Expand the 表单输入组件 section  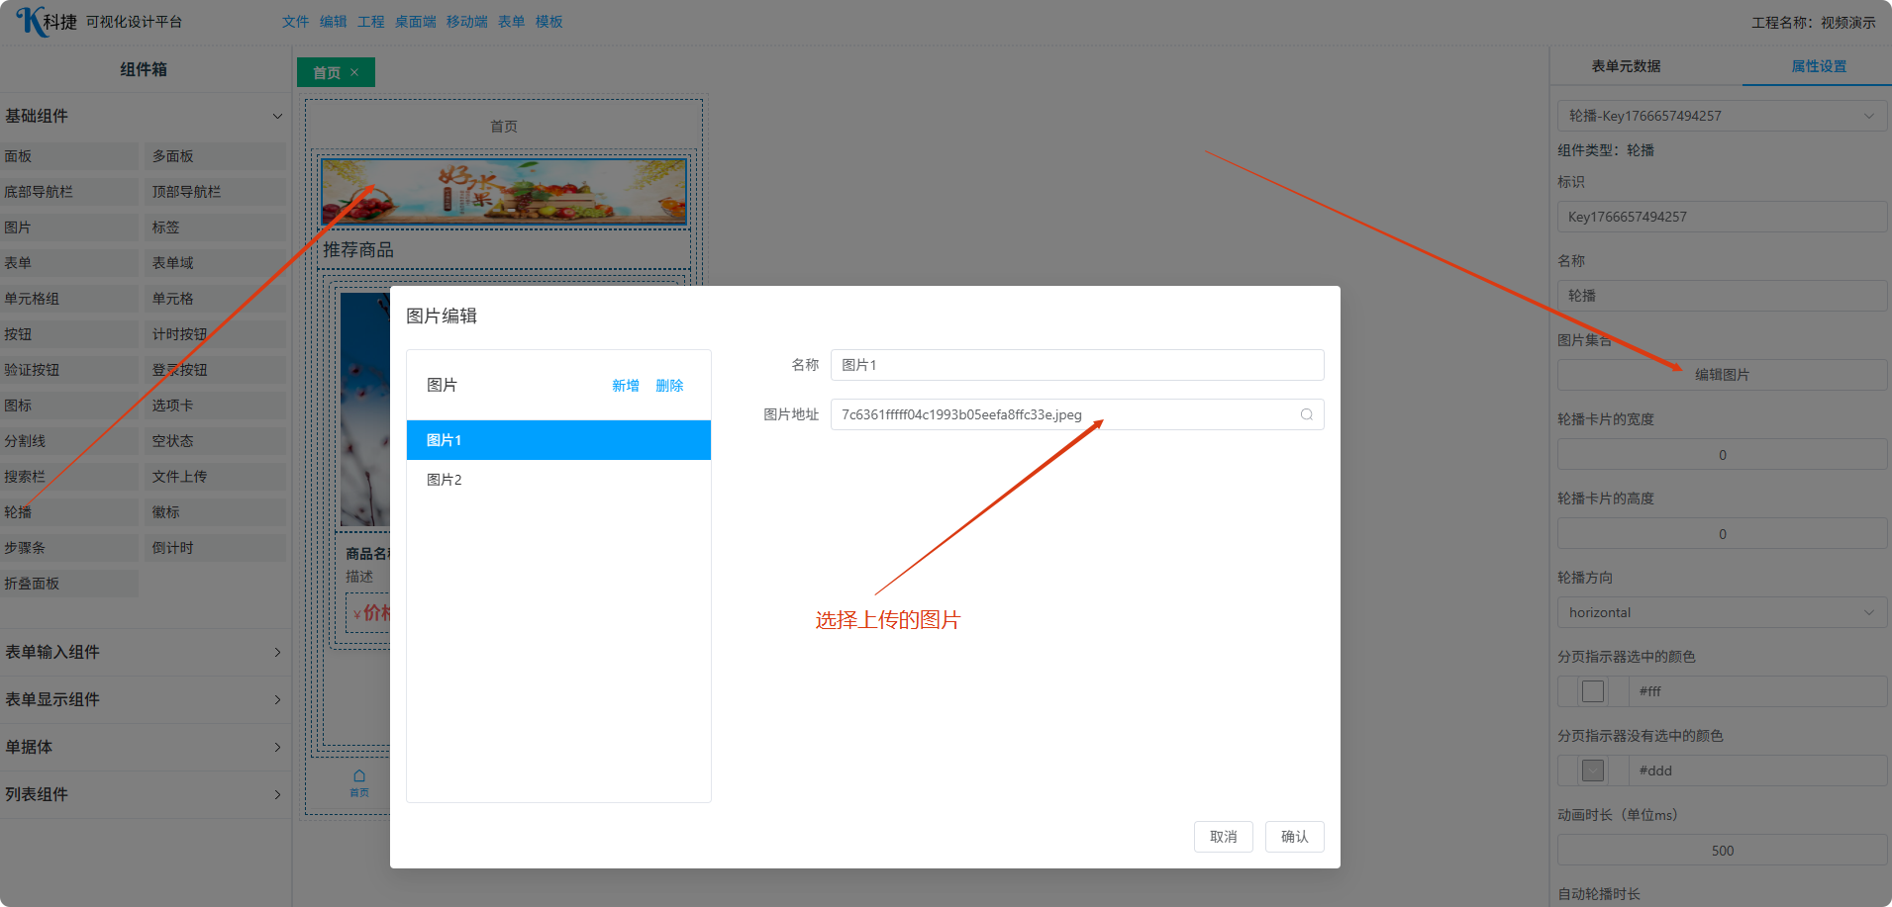277,652
